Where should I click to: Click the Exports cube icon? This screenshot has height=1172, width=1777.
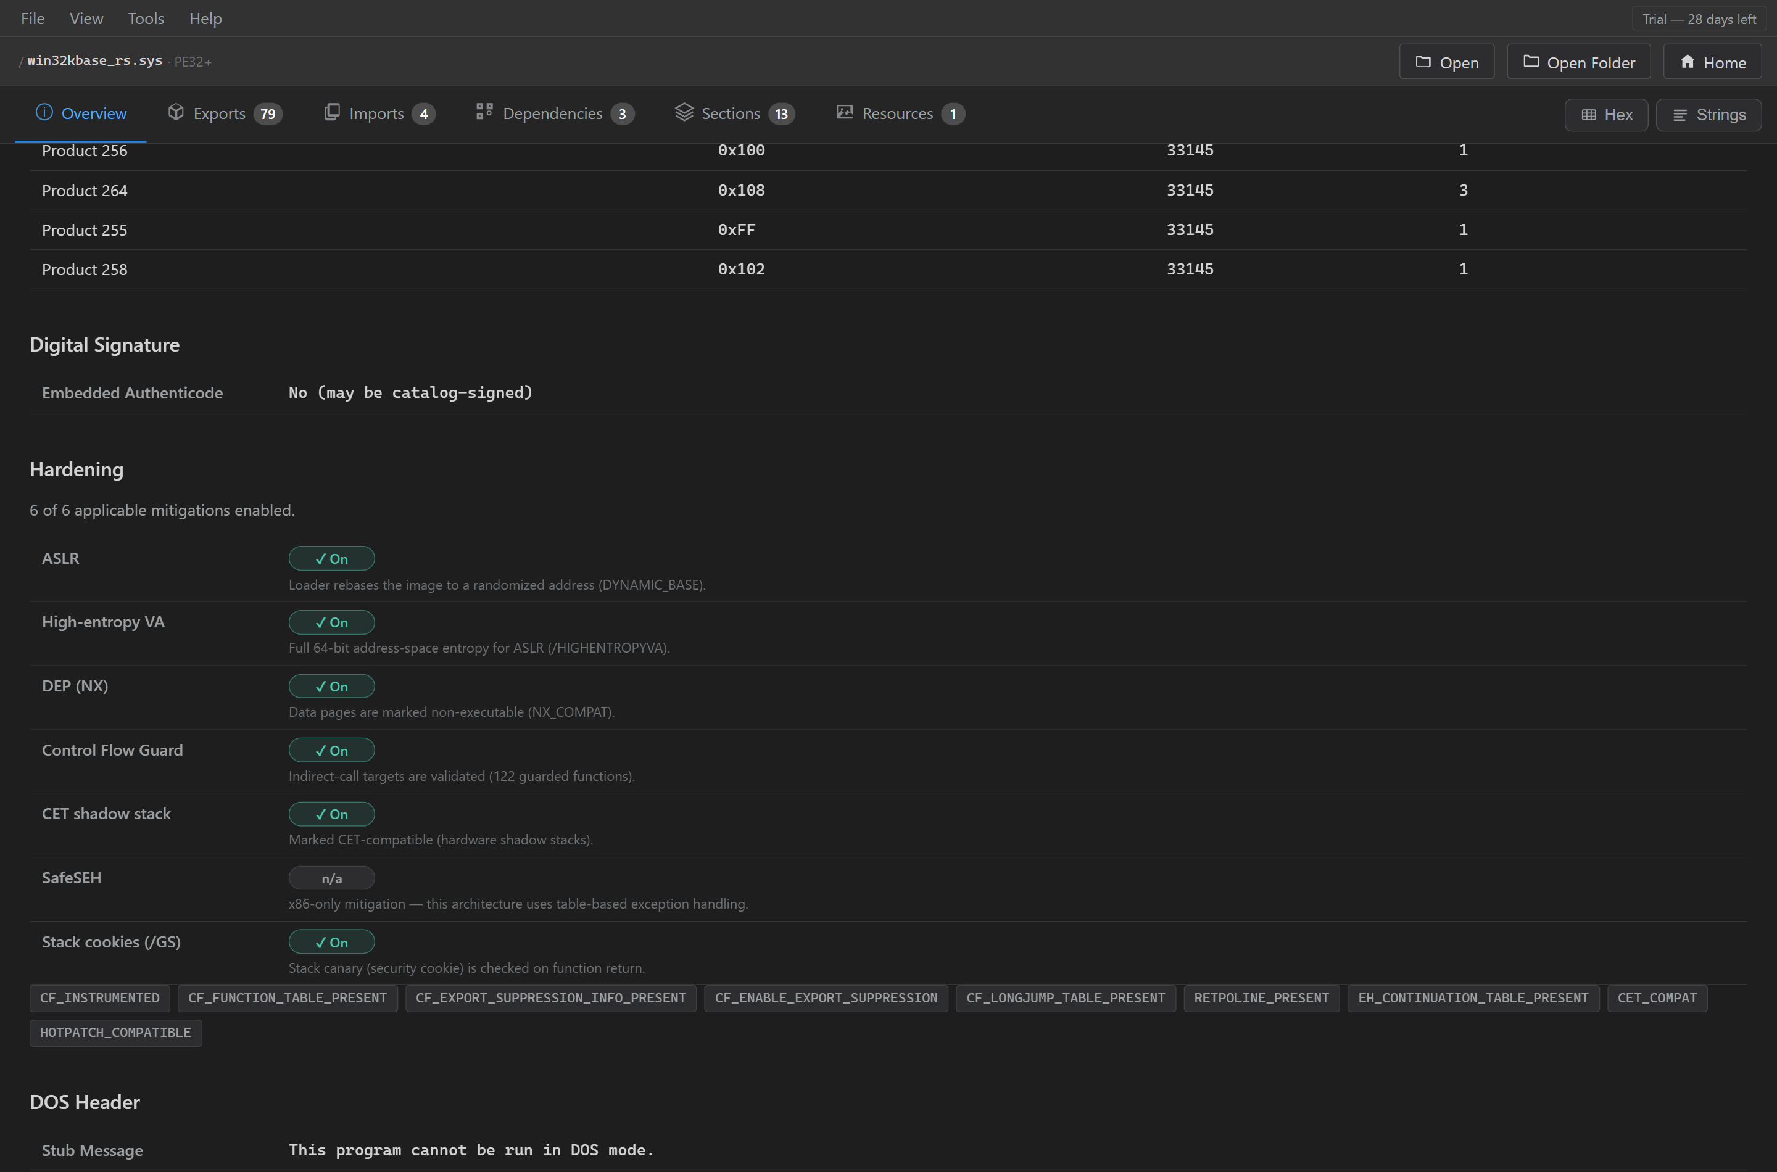coord(176,112)
